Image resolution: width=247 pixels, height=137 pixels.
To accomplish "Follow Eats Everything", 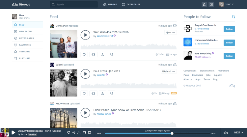I will coord(229,56).
